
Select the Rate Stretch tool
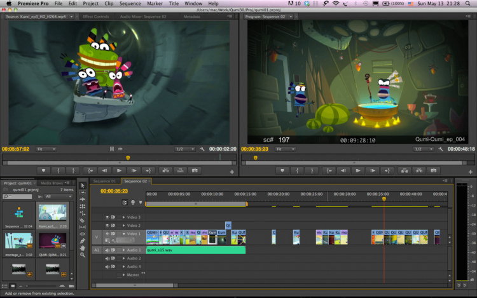[x=83, y=213]
